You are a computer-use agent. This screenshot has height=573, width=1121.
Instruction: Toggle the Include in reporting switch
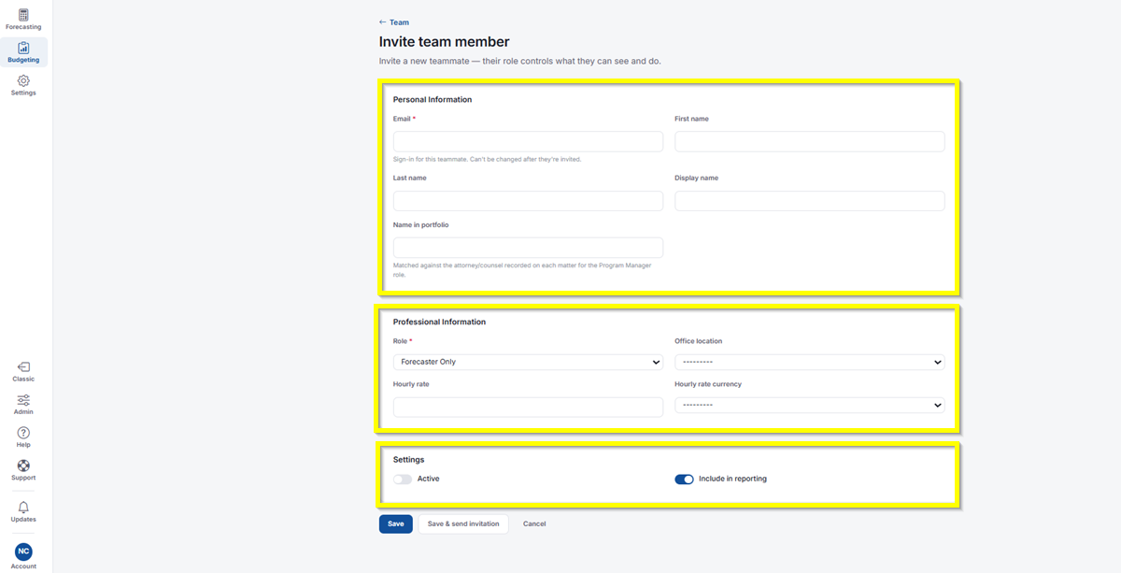click(x=684, y=479)
